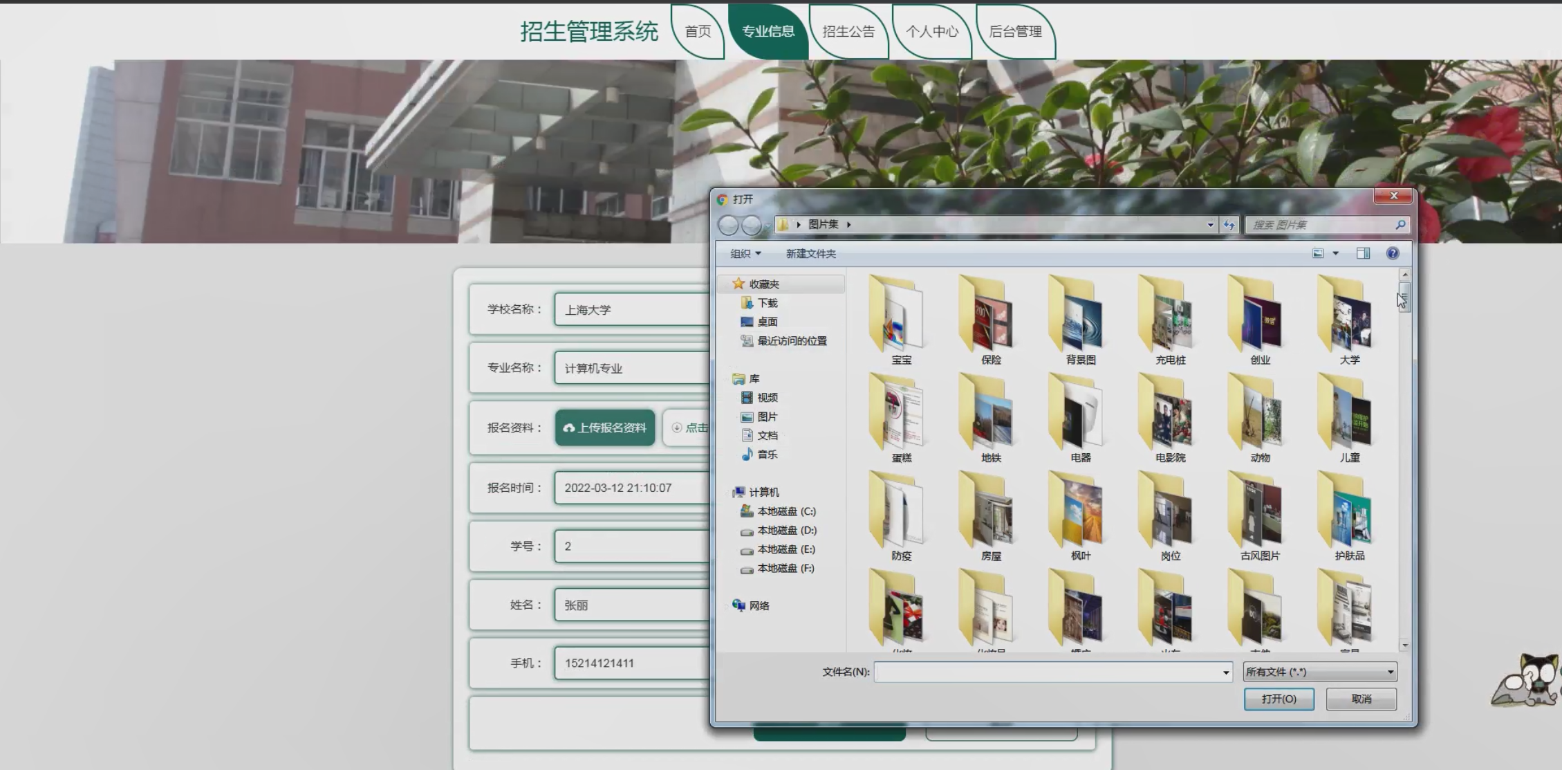
Task: Open the view options dropdown arrow
Action: tap(1336, 253)
